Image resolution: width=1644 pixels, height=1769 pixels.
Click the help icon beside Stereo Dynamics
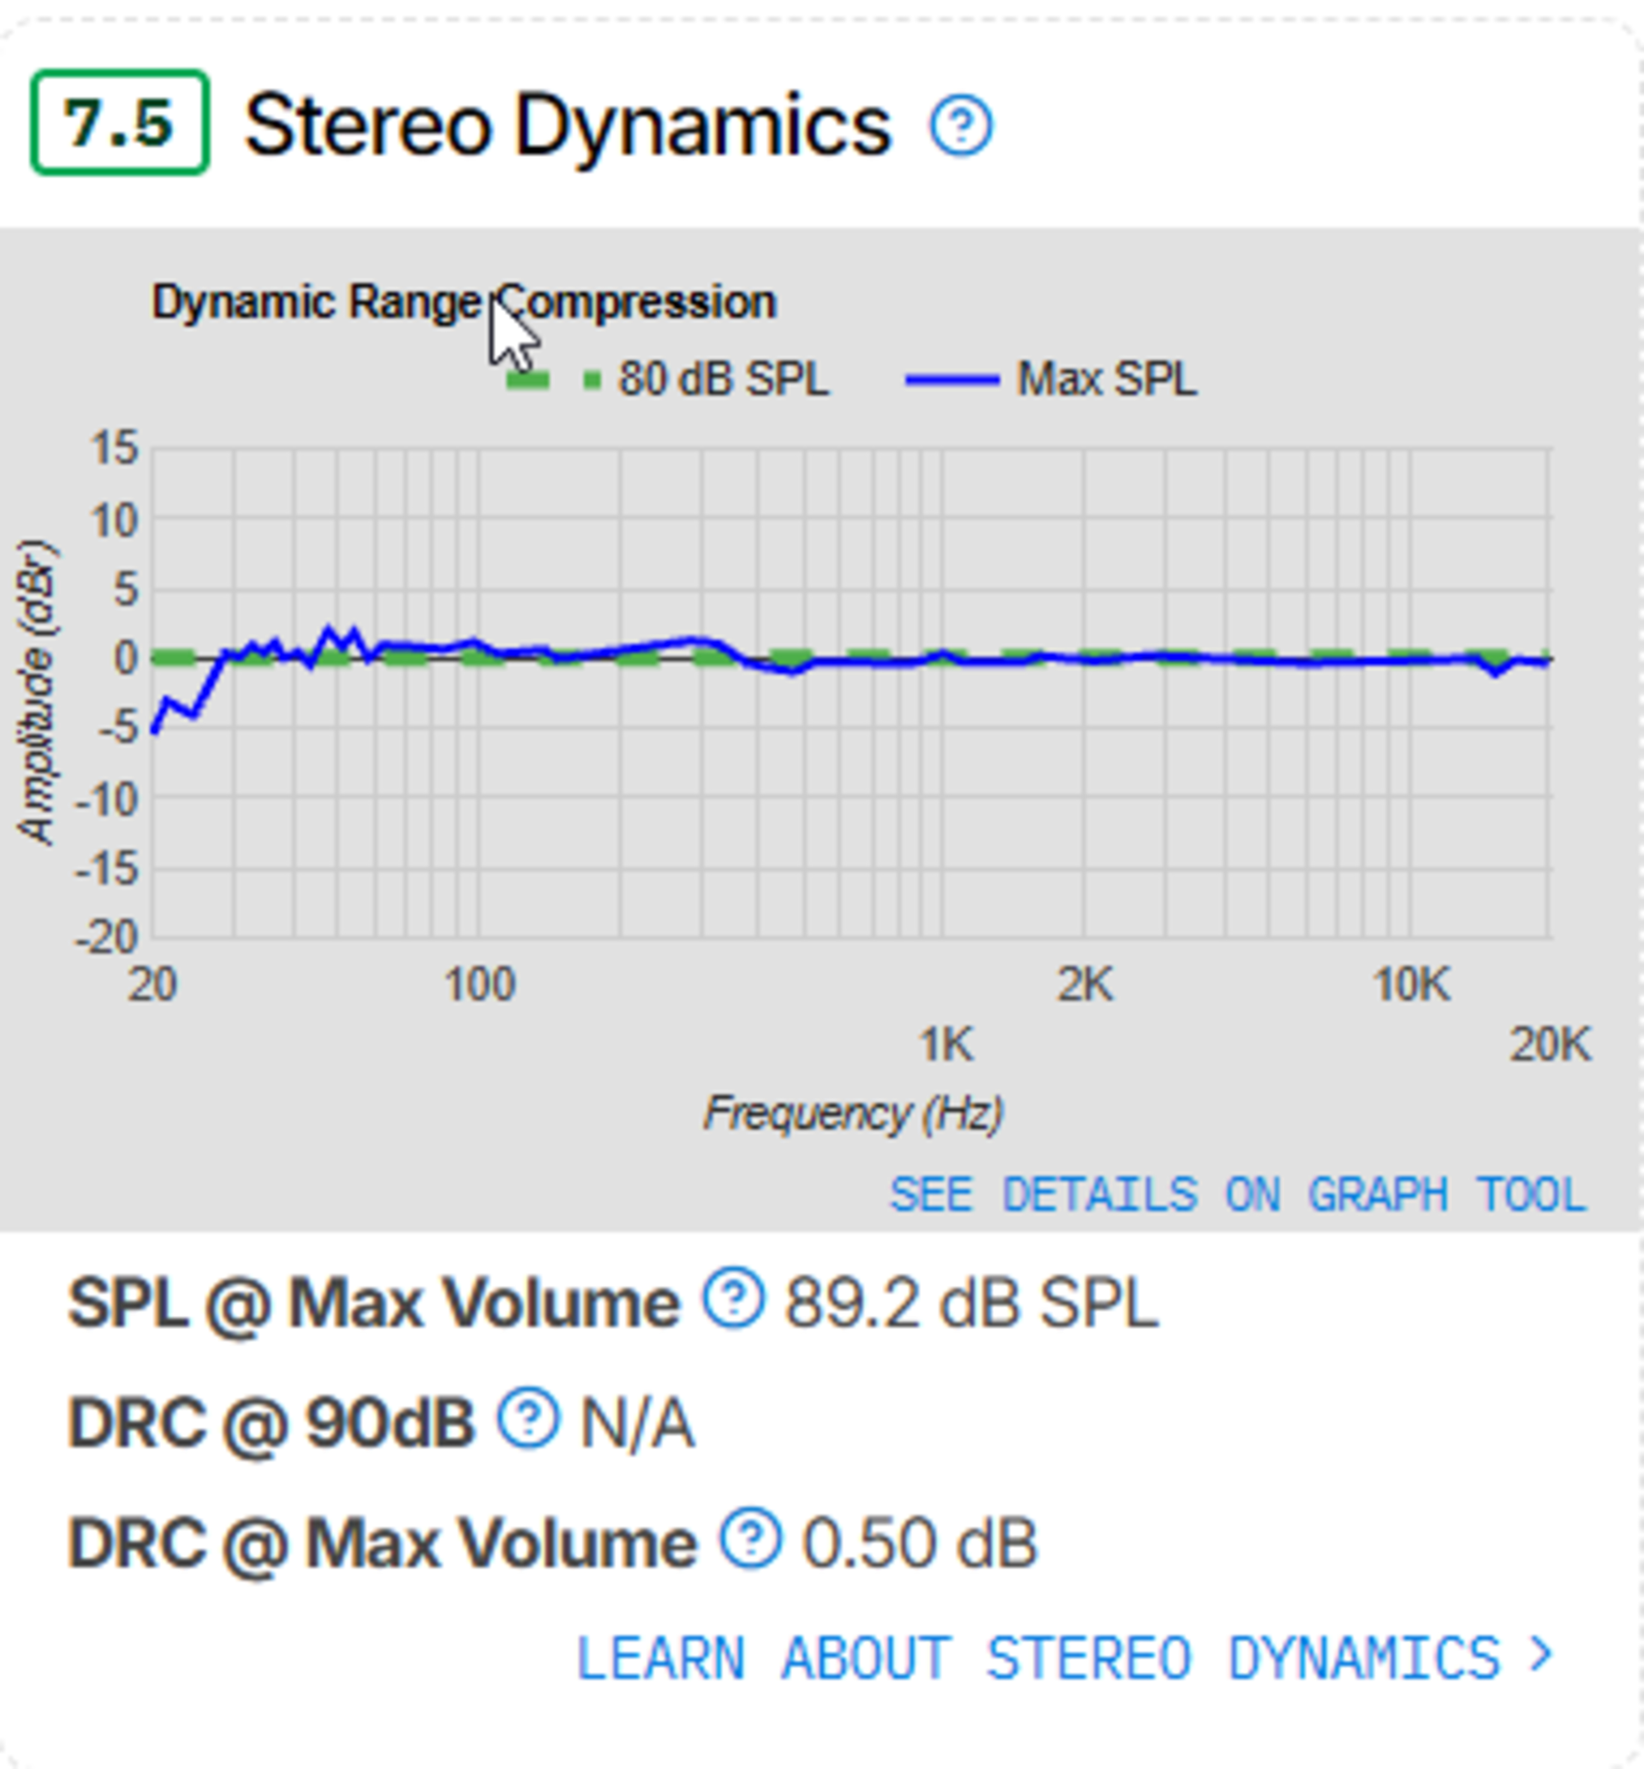[x=961, y=126]
